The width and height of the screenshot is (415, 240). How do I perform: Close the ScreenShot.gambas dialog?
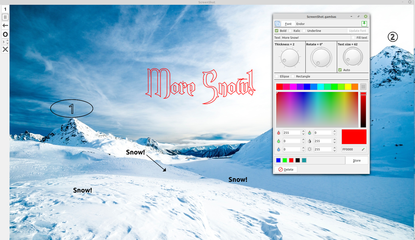[x=366, y=16]
